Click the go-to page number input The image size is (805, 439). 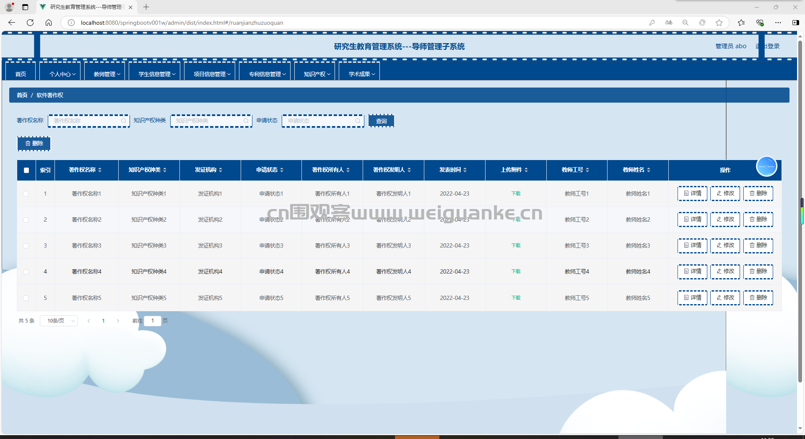point(153,321)
